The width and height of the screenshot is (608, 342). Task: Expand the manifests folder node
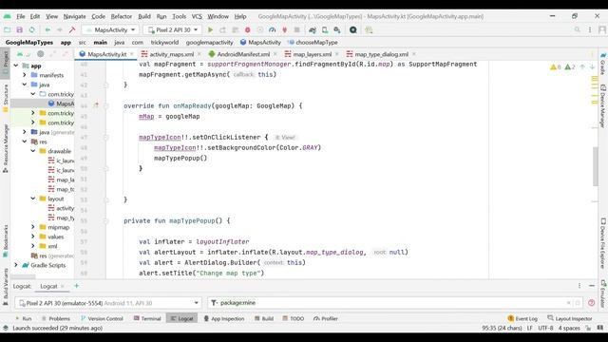[25, 75]
